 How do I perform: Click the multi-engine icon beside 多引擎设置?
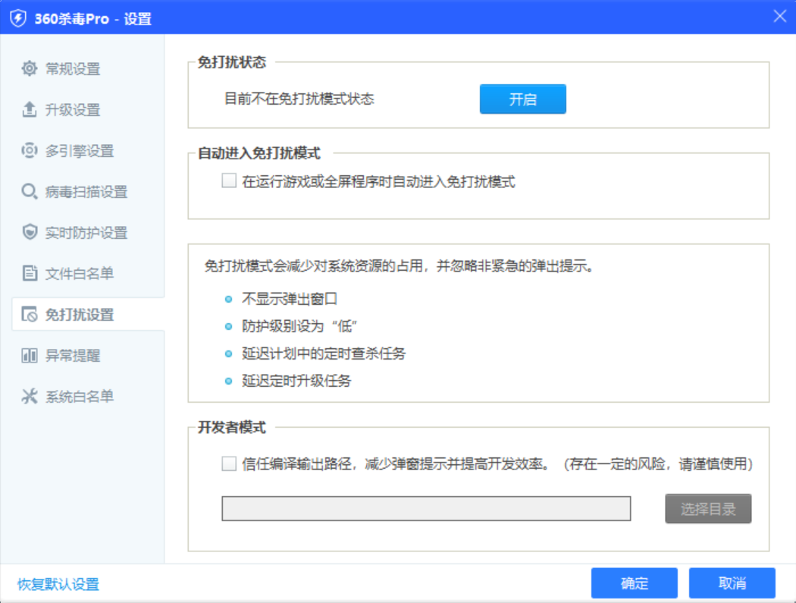tap(30, 150)
